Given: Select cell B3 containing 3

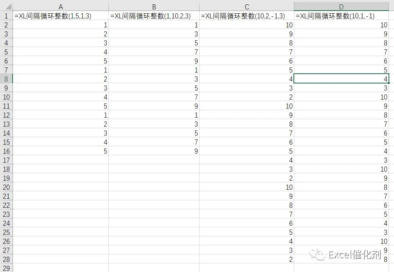Looking at the screenshot, I should (x=154, y=34).
